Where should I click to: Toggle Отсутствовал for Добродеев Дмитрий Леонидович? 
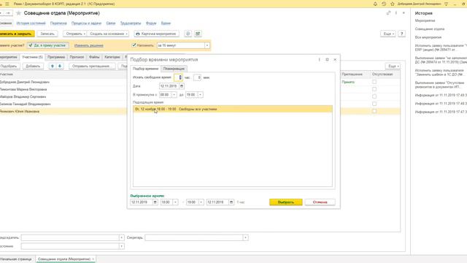[374, 82]
